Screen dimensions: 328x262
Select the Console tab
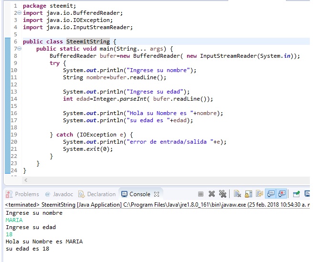[x=140, y=194]
